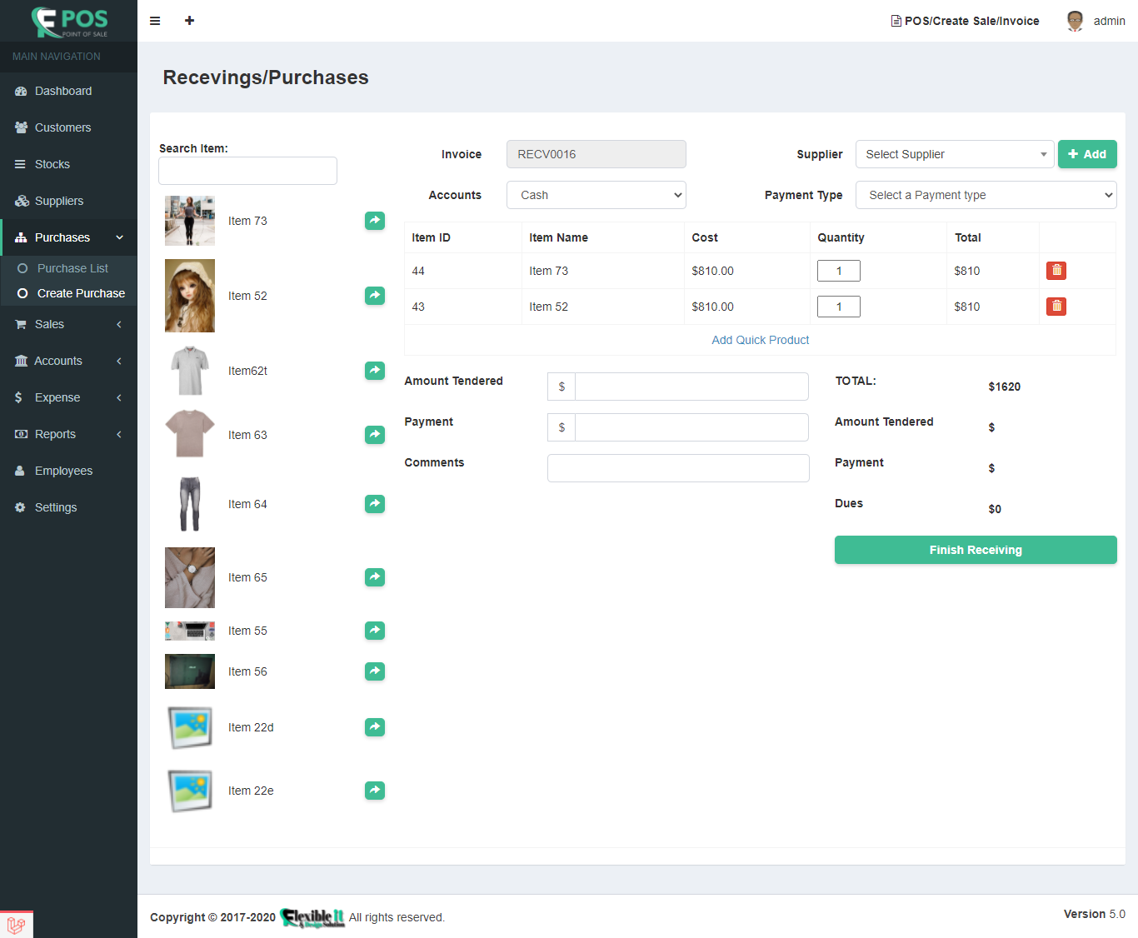Click the Item 52 doll thumbnail
Screen dimensions: 1138x938
click(189, 296)
